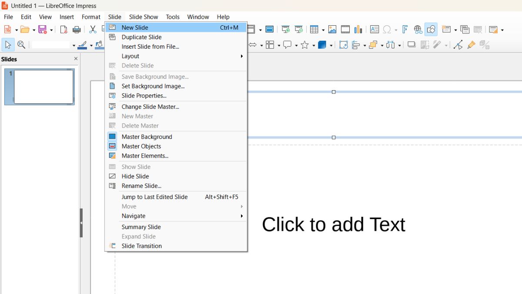Select the Zoom & Pan tool
Image resolution: width=522 pixels, height=294 pixels.
21,45
